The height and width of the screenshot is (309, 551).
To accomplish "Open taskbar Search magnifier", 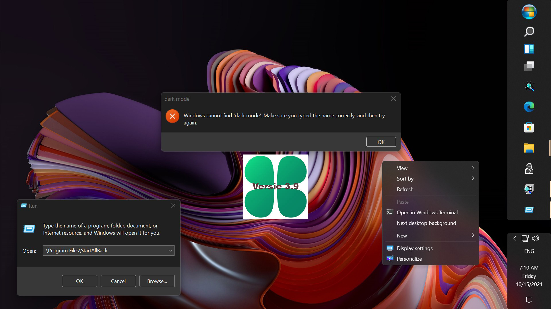I will point(529,31).
